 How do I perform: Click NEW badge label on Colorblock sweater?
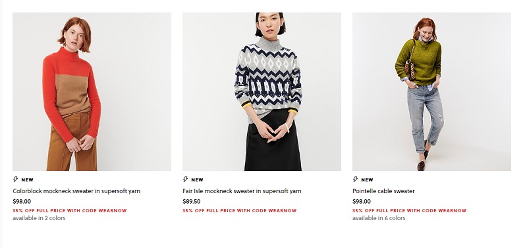(27, 179)
